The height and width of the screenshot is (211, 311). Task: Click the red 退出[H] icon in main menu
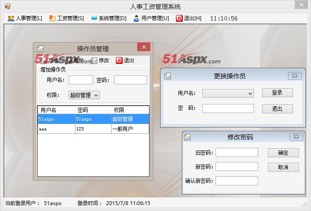179,18
